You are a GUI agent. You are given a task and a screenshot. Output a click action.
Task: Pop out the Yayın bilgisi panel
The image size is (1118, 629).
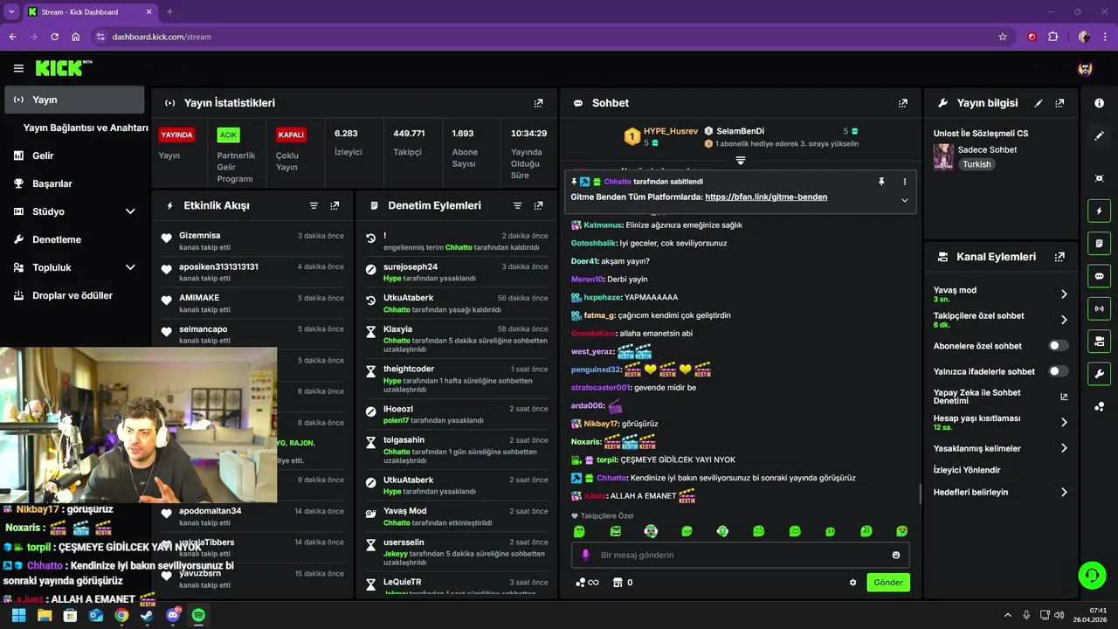(x=1059, y=103)
